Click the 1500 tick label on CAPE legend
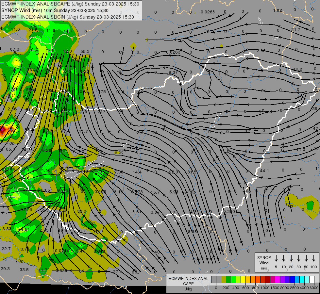This screenshot has width=320, height=294. [x=275, y=288]
